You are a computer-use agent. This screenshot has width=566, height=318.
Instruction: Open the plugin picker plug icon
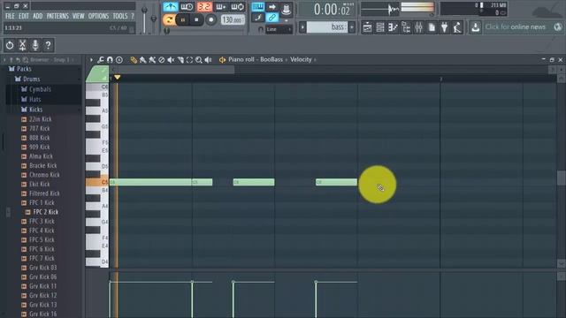[444, 27]
